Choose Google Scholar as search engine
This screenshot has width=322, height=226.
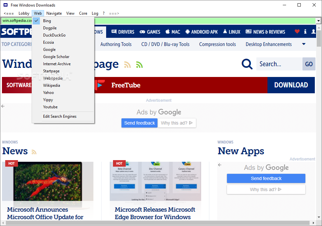pos(56,57)
